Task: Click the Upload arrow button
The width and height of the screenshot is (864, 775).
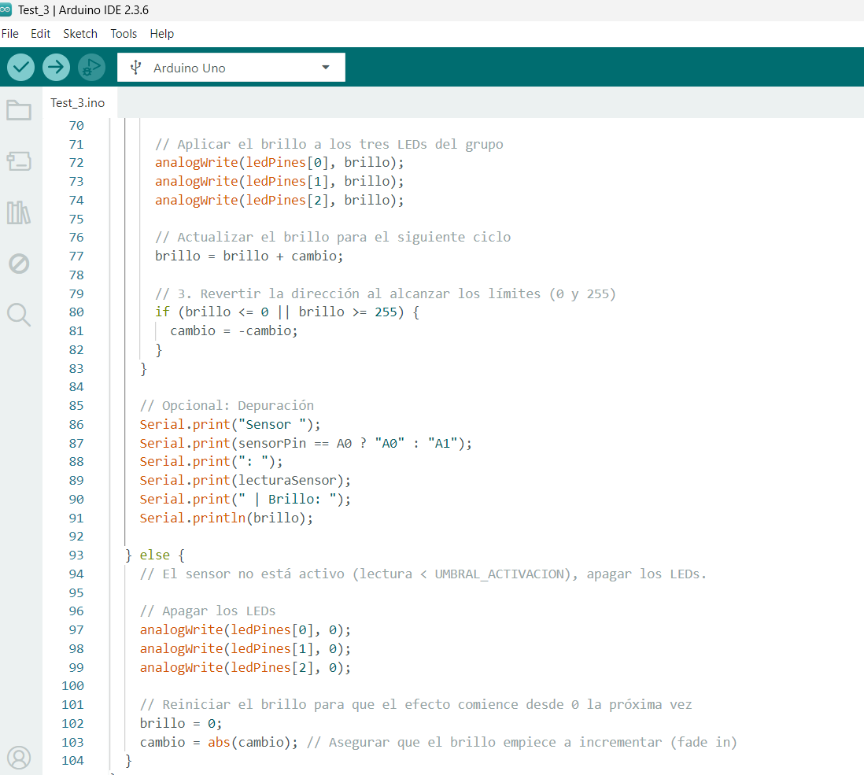Action: click(56, 68)
